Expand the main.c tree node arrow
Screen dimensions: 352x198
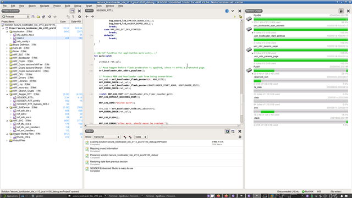pos(11,38)
